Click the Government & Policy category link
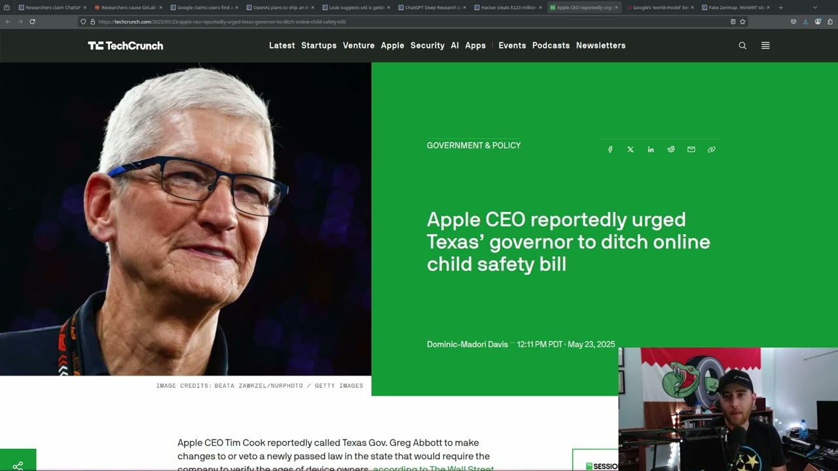Image resolution: width=838 pixels, height=471 pixels. (473, 146)
